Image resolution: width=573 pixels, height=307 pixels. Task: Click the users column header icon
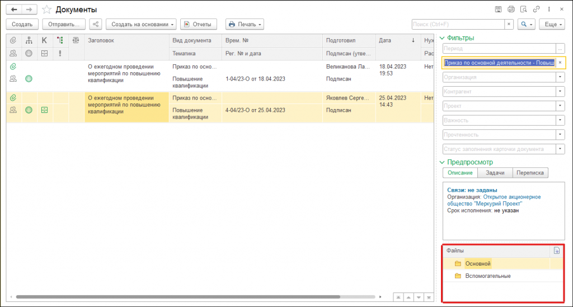[x=13, y=53]
